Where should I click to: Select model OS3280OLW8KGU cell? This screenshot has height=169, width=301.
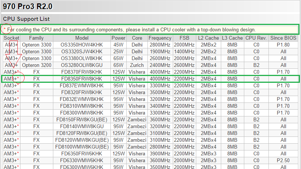82,65
